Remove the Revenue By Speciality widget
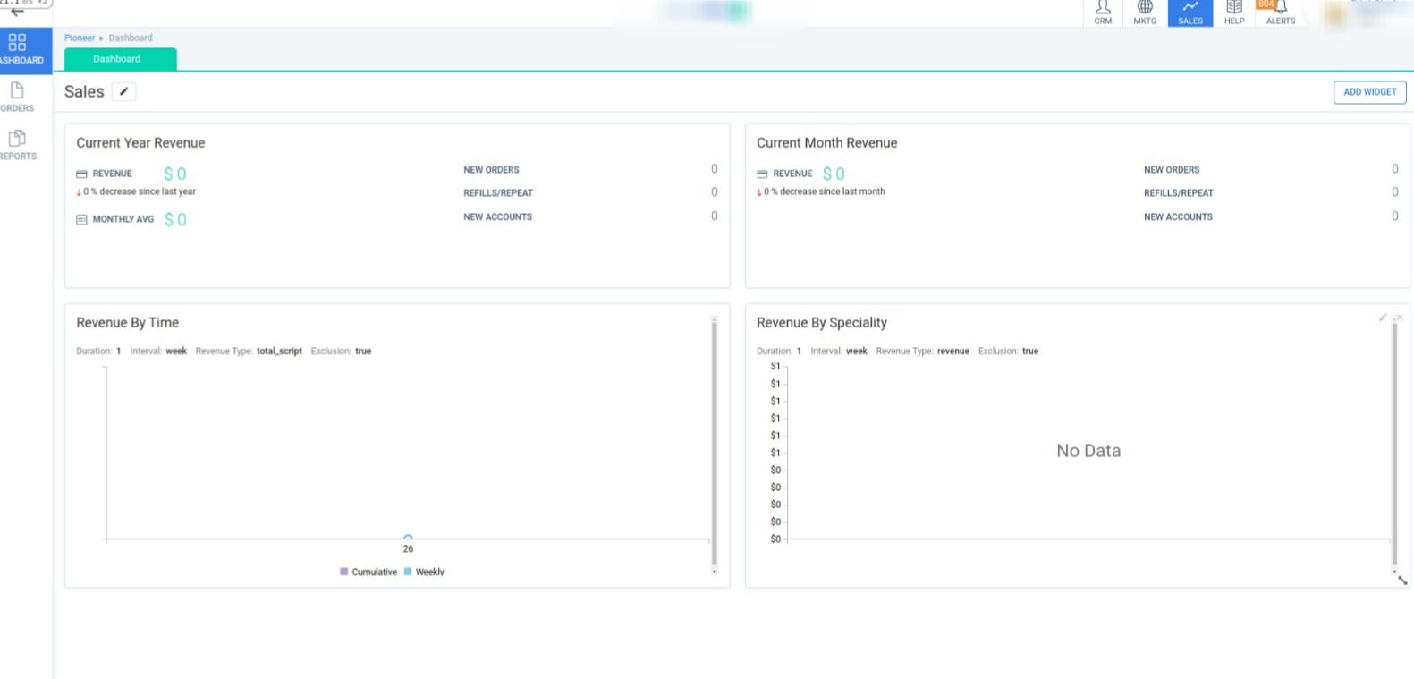Screen dimensions: 1414x679 [x=1400, y=318]
